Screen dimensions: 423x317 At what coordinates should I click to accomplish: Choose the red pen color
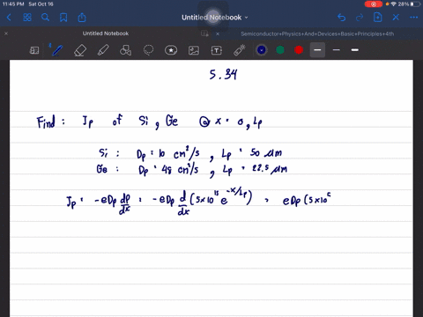(299, 50)
